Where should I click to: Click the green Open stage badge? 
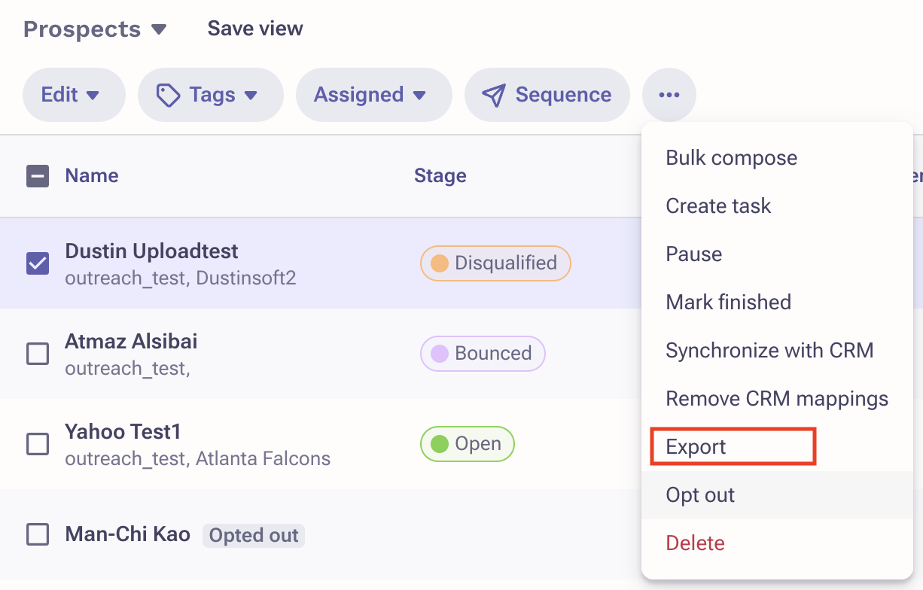coord(467,444)
